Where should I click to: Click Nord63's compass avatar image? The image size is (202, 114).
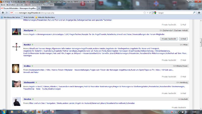[x=16, y=47]
